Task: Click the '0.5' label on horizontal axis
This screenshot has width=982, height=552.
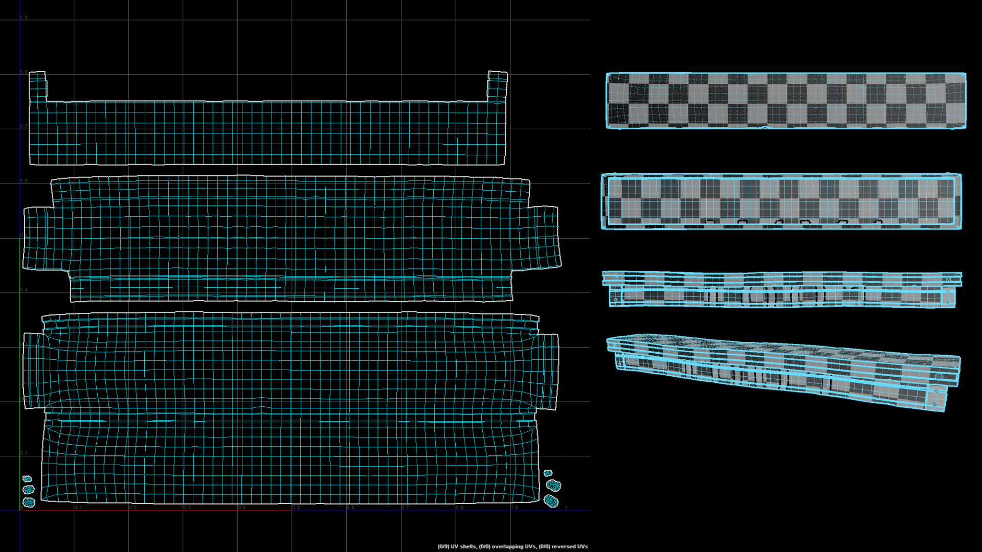Action: (x=296, y=508)
